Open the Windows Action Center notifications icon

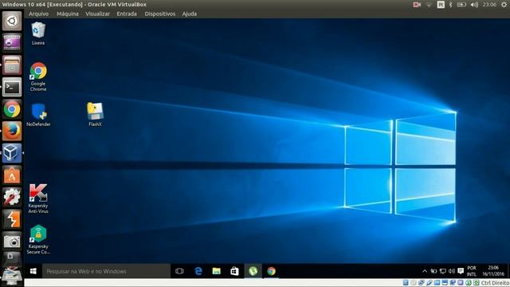click(461, 271)
